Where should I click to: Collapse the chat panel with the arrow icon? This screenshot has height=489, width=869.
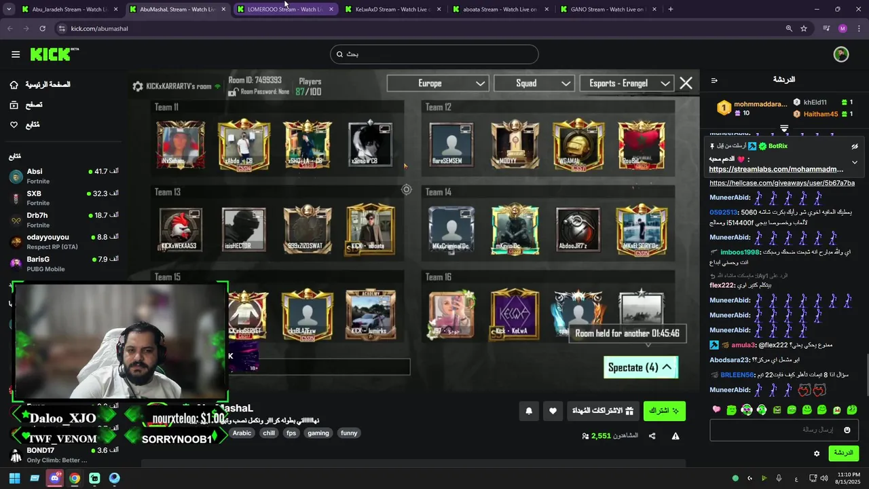[x=714, y=80]
